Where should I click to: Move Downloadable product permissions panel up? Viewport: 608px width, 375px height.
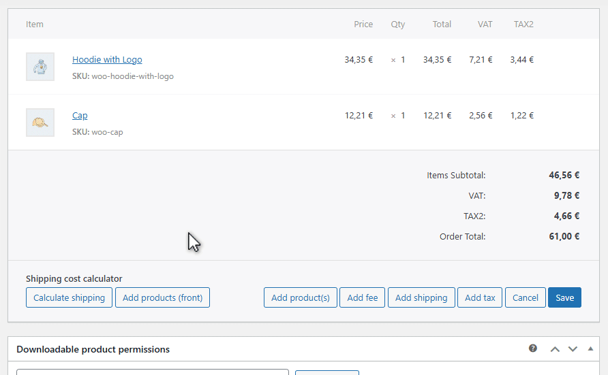[x=555, y=349]
